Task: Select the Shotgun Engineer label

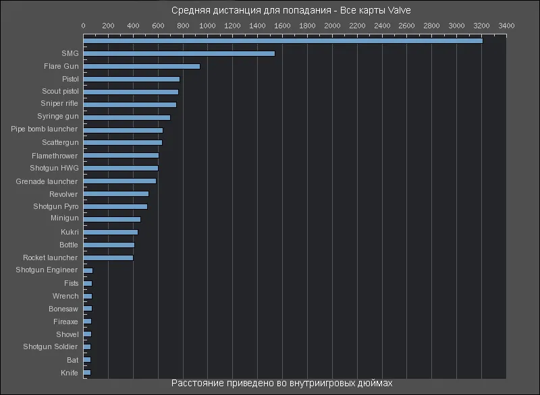Action: (47, 270)
